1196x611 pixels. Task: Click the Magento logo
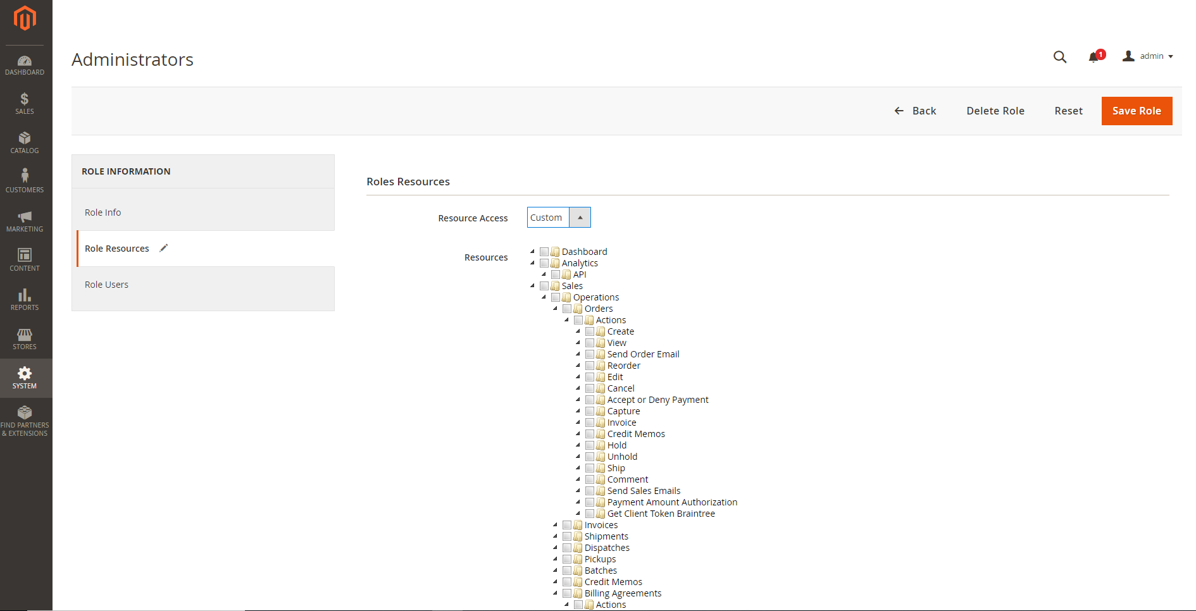point(25,18)
